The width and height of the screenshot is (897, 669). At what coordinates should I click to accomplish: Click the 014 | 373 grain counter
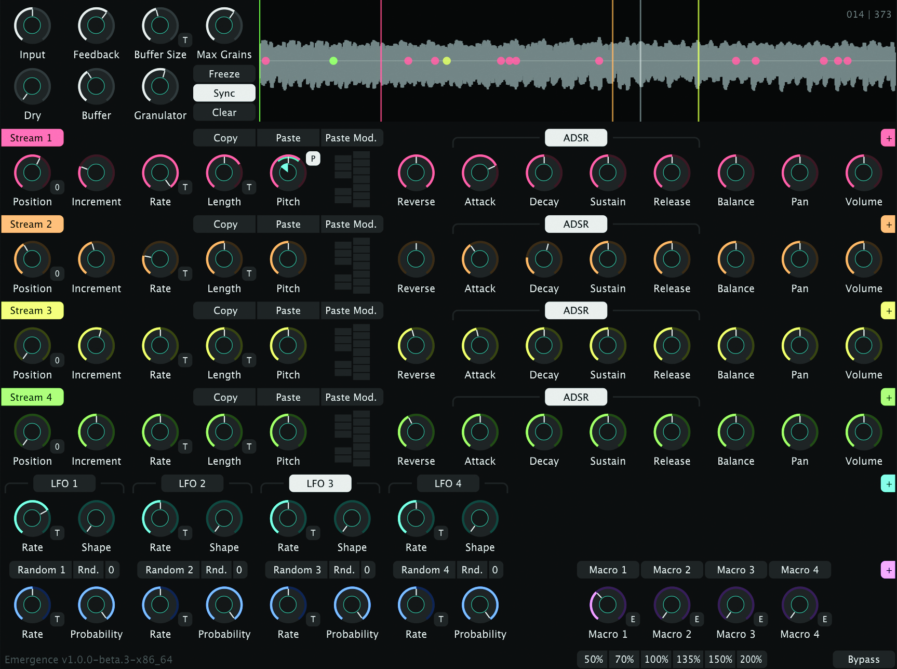tap(868, 15)
